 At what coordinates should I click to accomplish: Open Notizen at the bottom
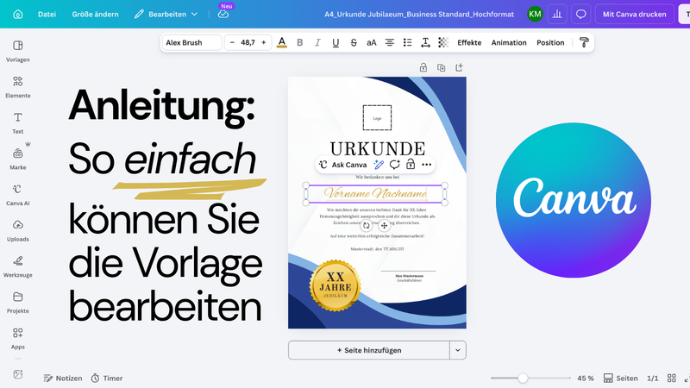click(63, 379)
